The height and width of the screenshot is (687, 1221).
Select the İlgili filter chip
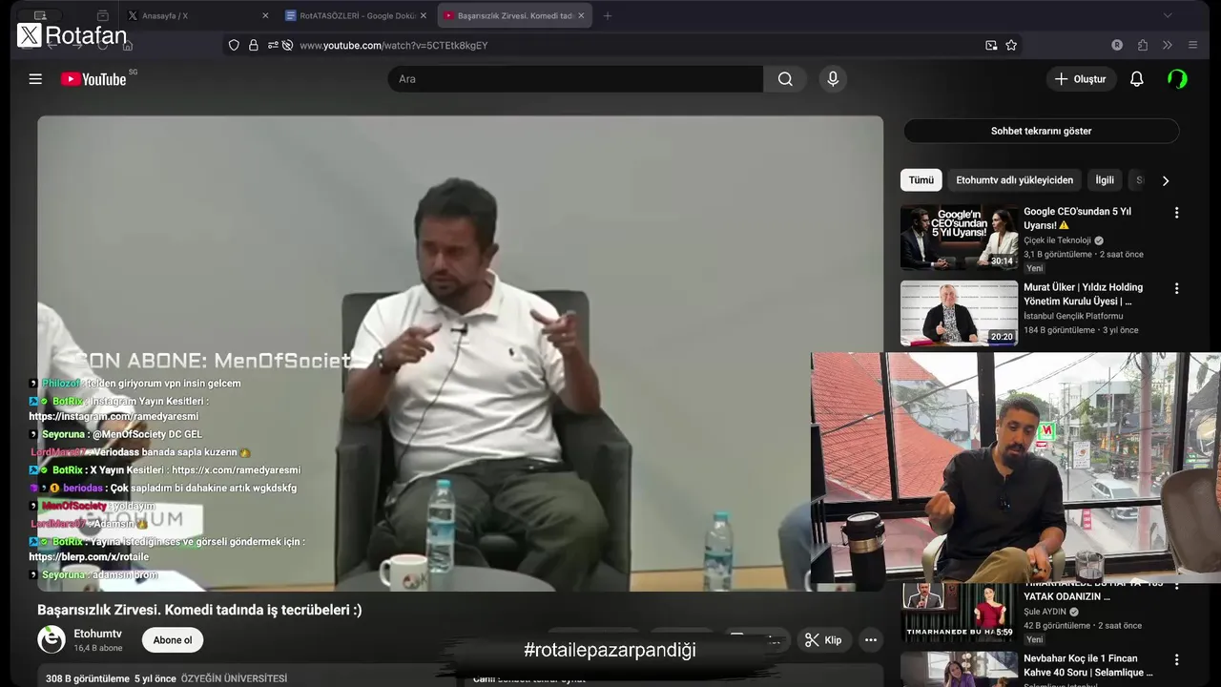pyautogui.click(x=1104, y=179)
